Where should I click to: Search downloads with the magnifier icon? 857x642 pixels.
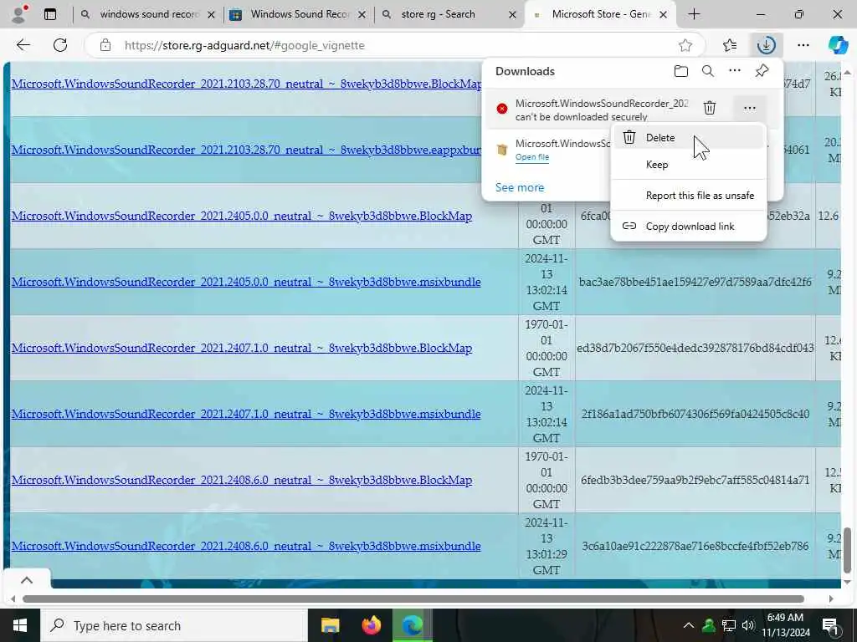click(708, 72)
